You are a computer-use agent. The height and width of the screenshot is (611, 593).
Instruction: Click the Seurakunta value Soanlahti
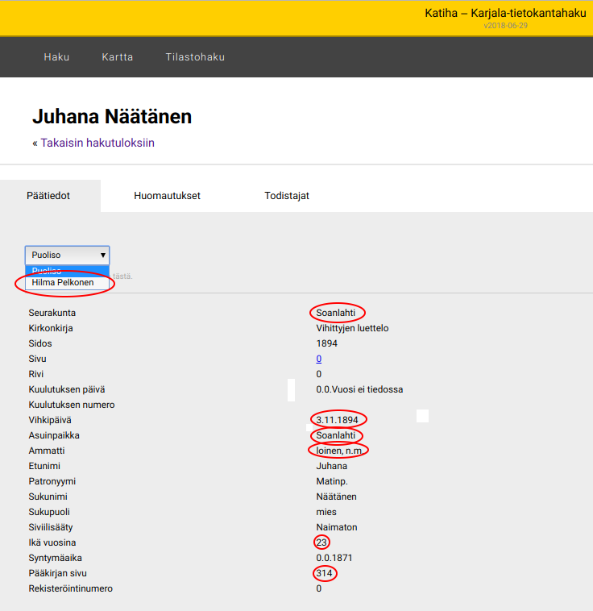tap(337, 313)
